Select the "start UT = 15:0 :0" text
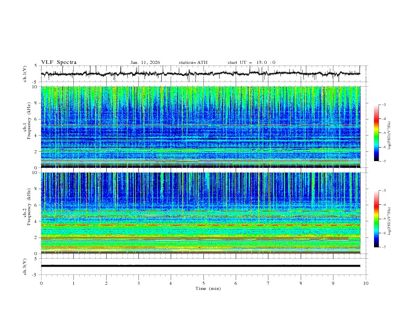The height and width of the screenshot is (318, 412). (x=251, y=62)
